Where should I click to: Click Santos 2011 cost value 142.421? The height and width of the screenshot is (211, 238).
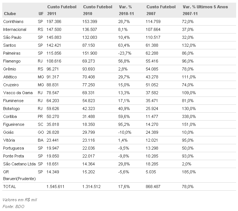click(54, 45)
